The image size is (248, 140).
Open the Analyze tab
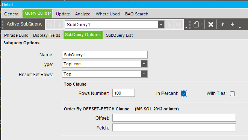(x=83, y=14)
